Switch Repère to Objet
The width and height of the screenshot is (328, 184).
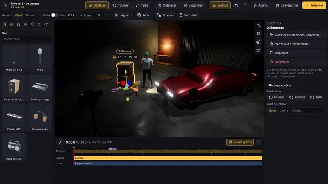18,15
